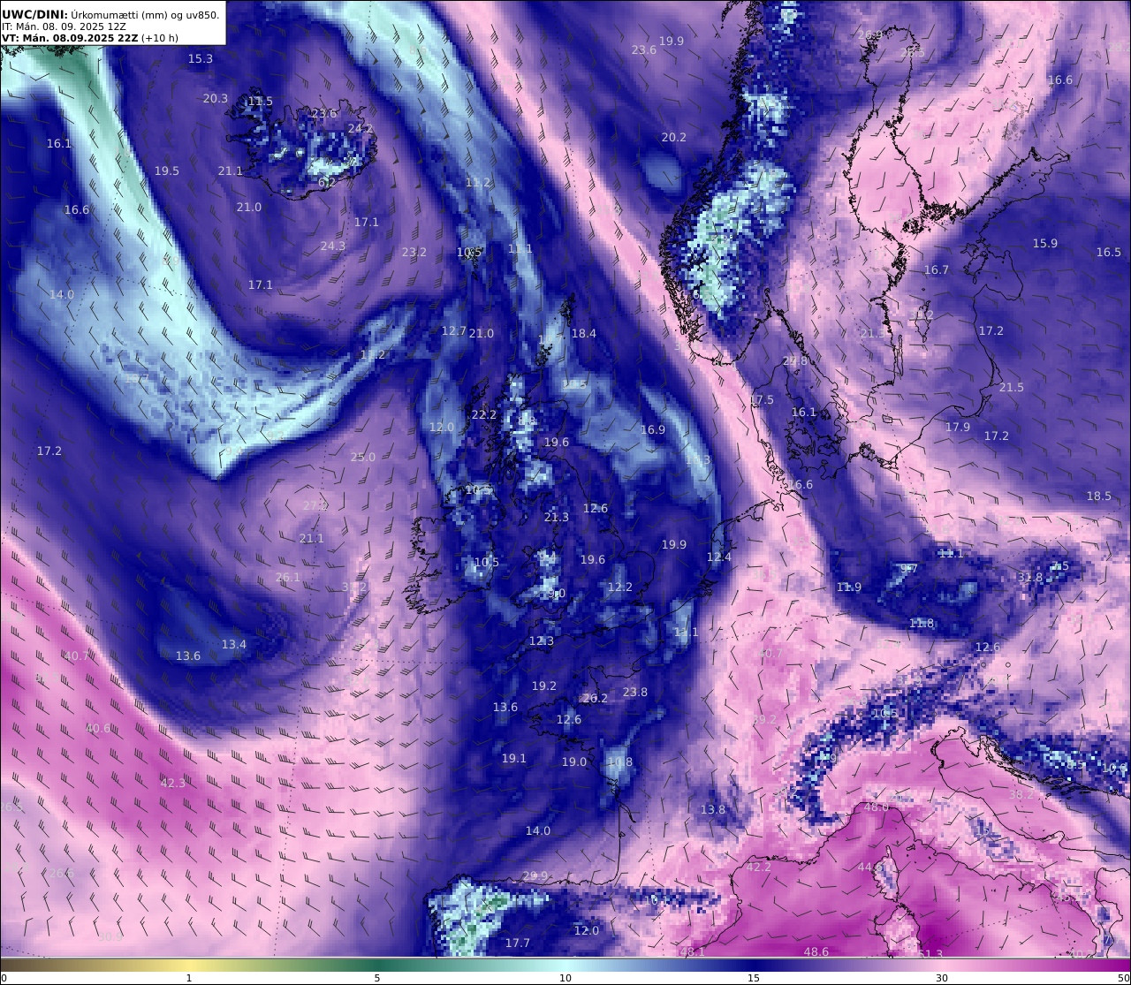Click the color scale tick label 5
This screenshot has width=1131, height=985.
377,978
